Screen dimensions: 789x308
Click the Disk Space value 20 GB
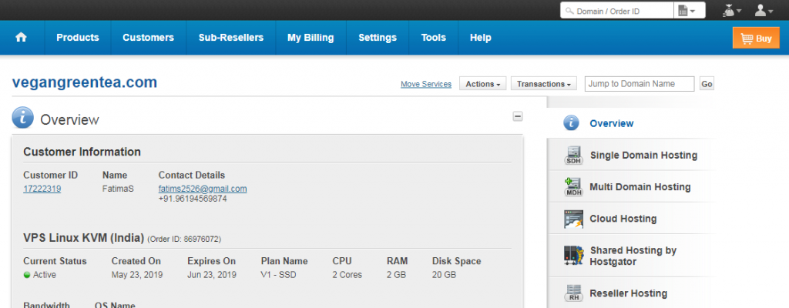(x=445, y=276)
